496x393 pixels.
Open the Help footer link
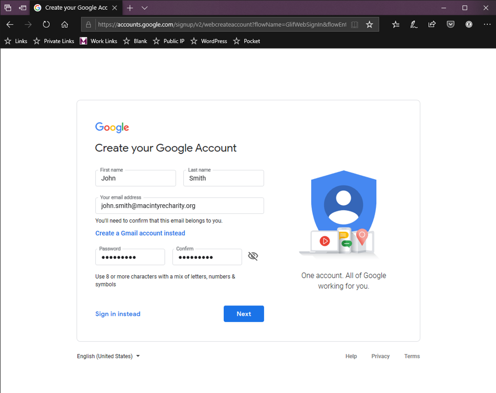click(x=351, y=356)
